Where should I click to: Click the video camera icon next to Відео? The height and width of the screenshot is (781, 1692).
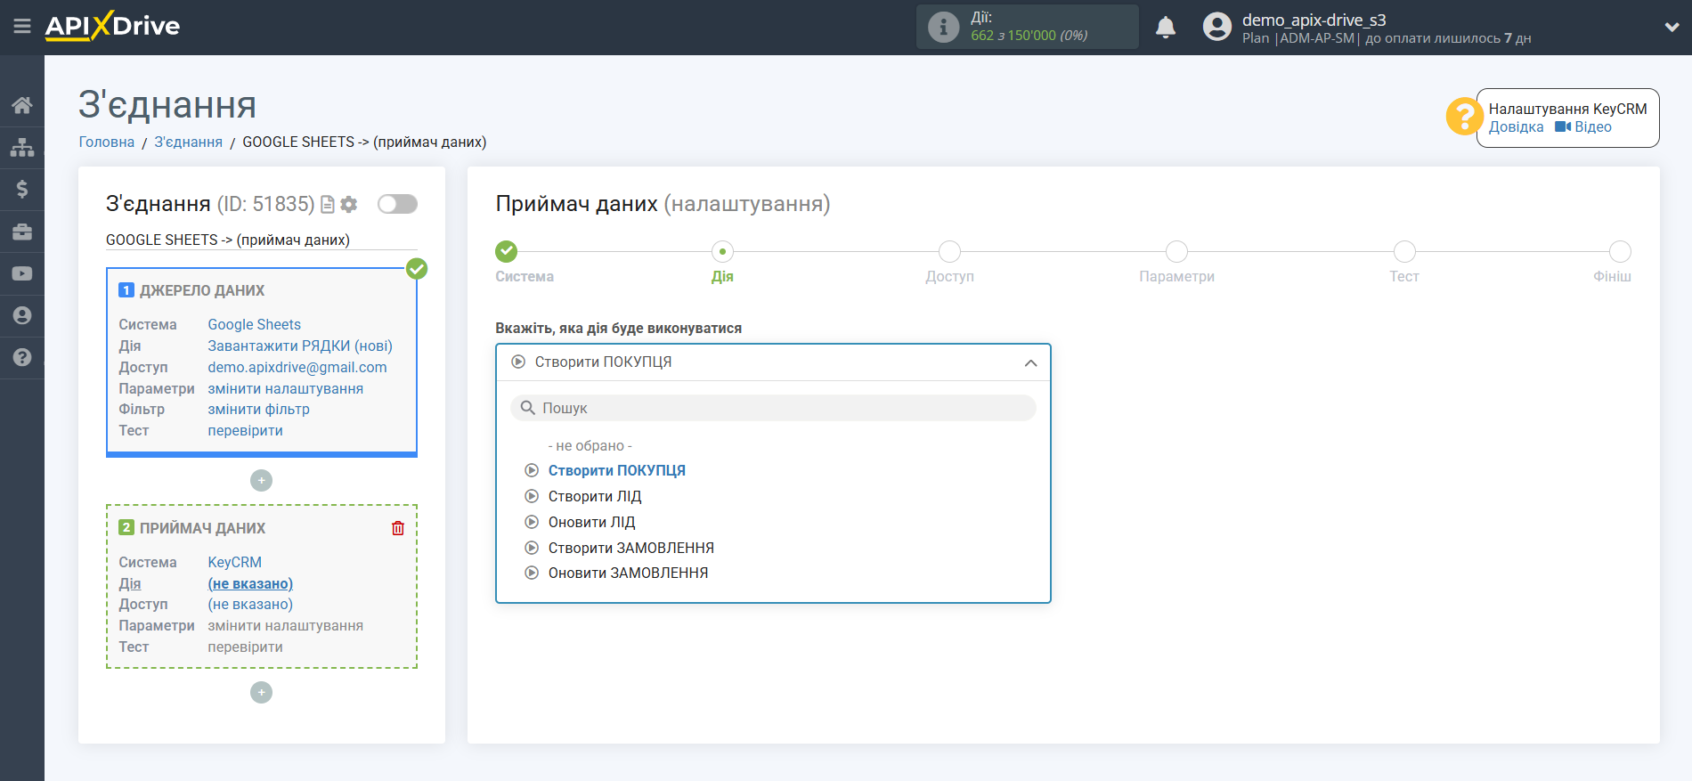[x=1563, y=126]
